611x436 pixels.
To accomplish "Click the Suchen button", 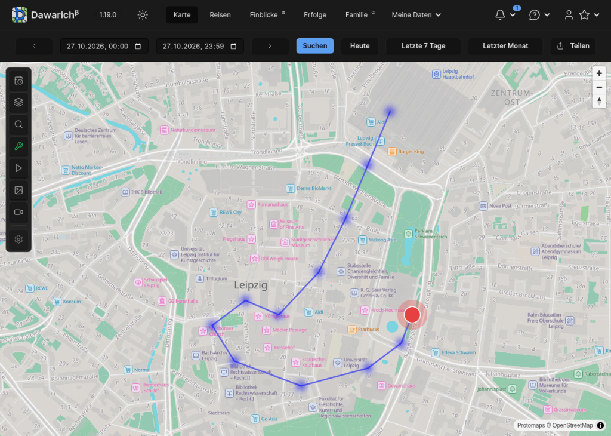I will point(315,46).
